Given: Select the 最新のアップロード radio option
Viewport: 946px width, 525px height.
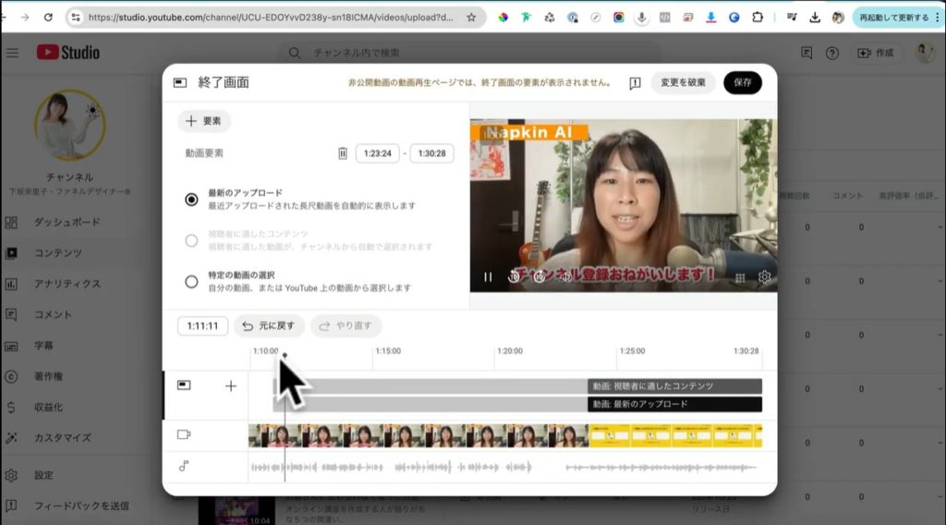Looking at the screenshot, I should point(191,199).
